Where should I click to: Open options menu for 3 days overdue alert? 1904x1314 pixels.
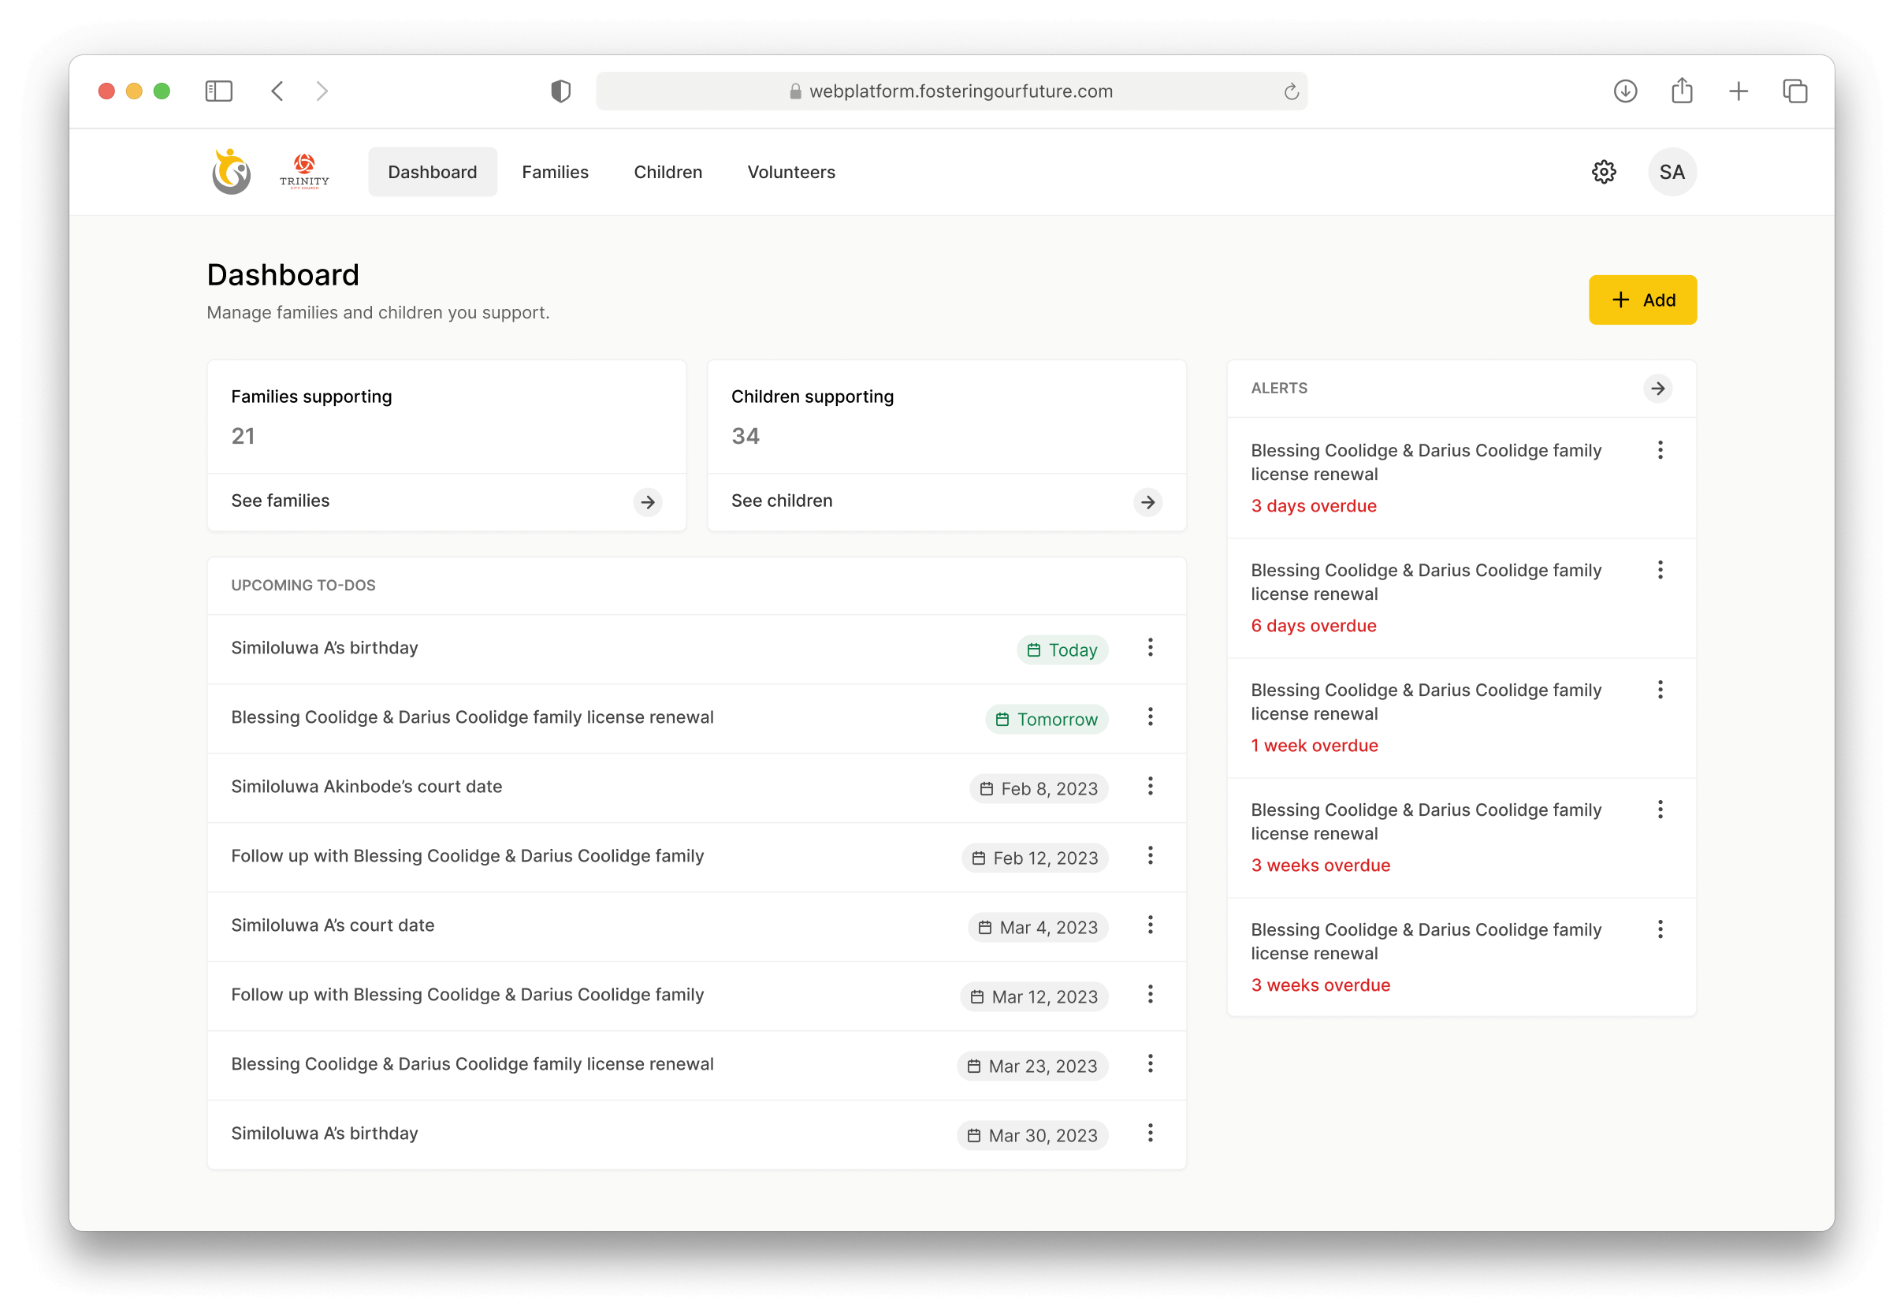click(1660, 450)
